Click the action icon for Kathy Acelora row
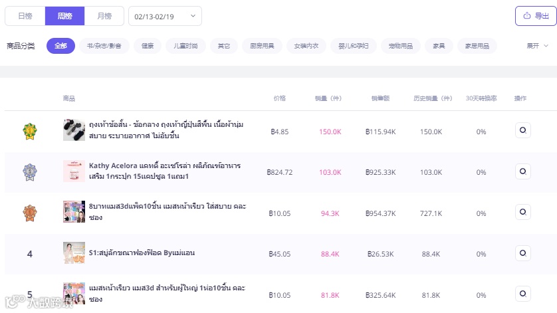557x313 pixels. click(522, 171)
